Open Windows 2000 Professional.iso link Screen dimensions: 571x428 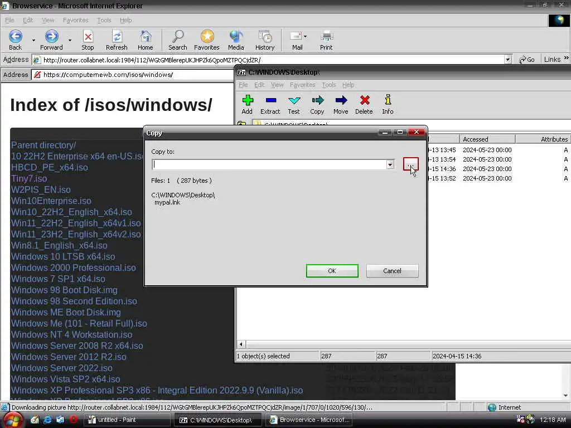pyautogui.click(x=73, y=268)
